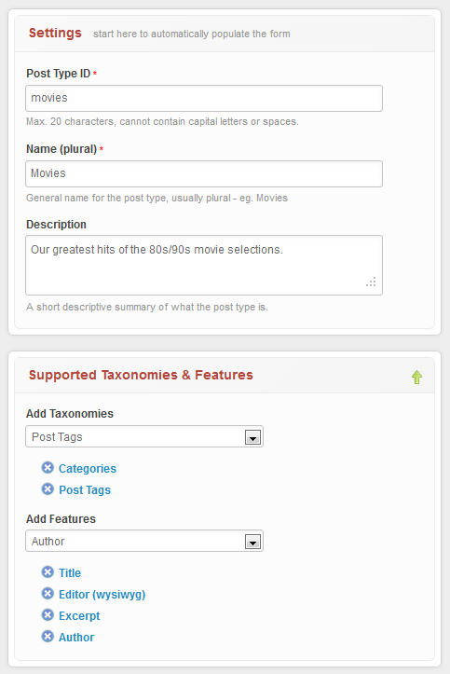The width and height of the screenshot is (450, 674).
Task: Remove the Categories taxonomy via its X icon
Action: pyautogui.click(x=48, y=467)
